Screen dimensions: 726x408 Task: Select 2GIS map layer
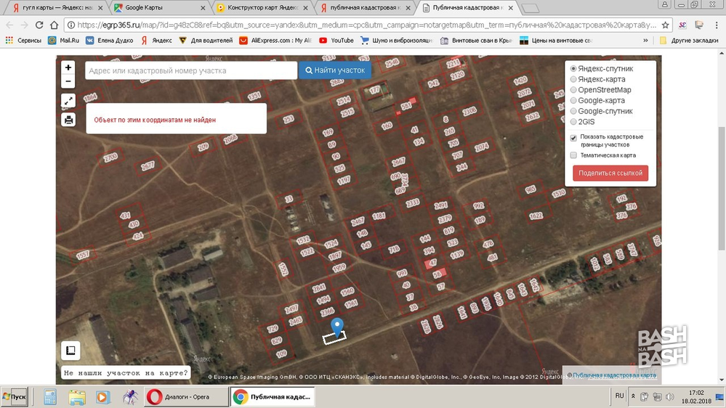(573, 122)
